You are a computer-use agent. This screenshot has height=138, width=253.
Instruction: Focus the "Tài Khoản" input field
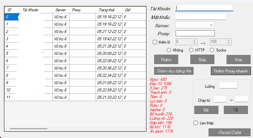click(x=204, y=8)
